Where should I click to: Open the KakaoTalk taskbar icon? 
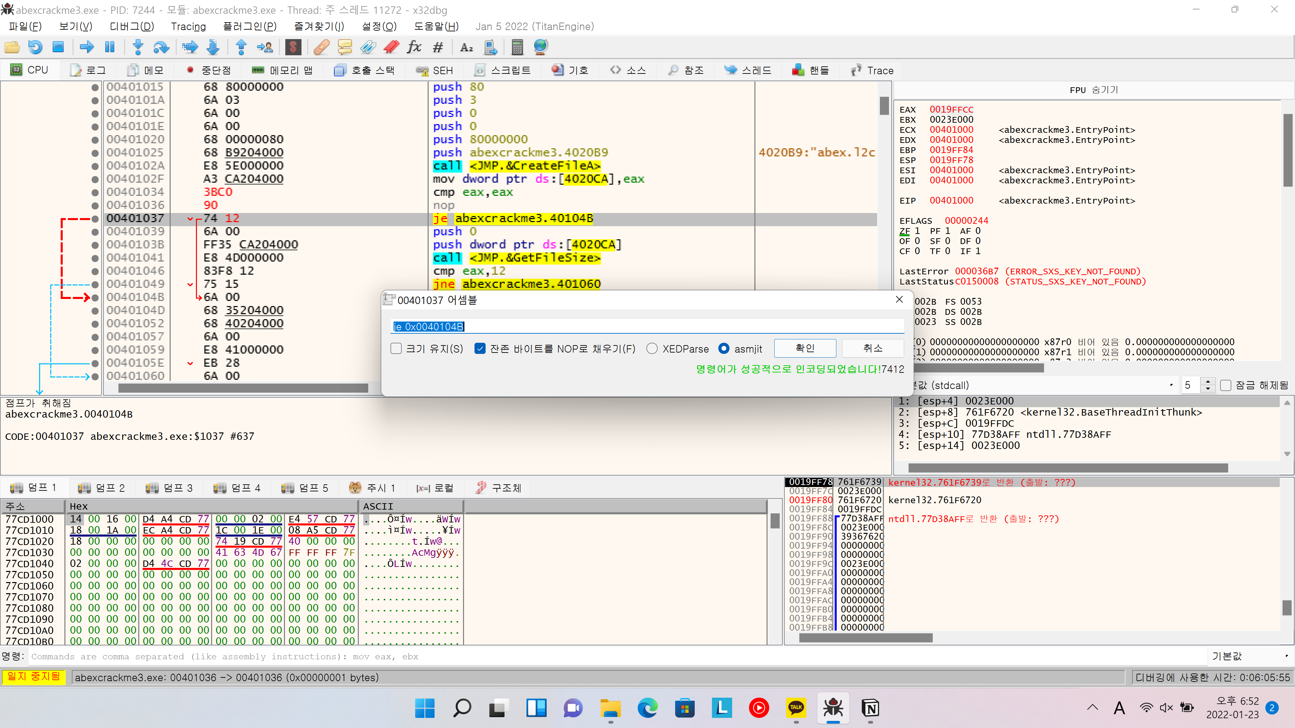[x=796, y=708]
